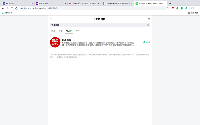This screenshot has width=200, height=125.
Task: Click the address bar URL buy.line.me
Action: (40, 8)
